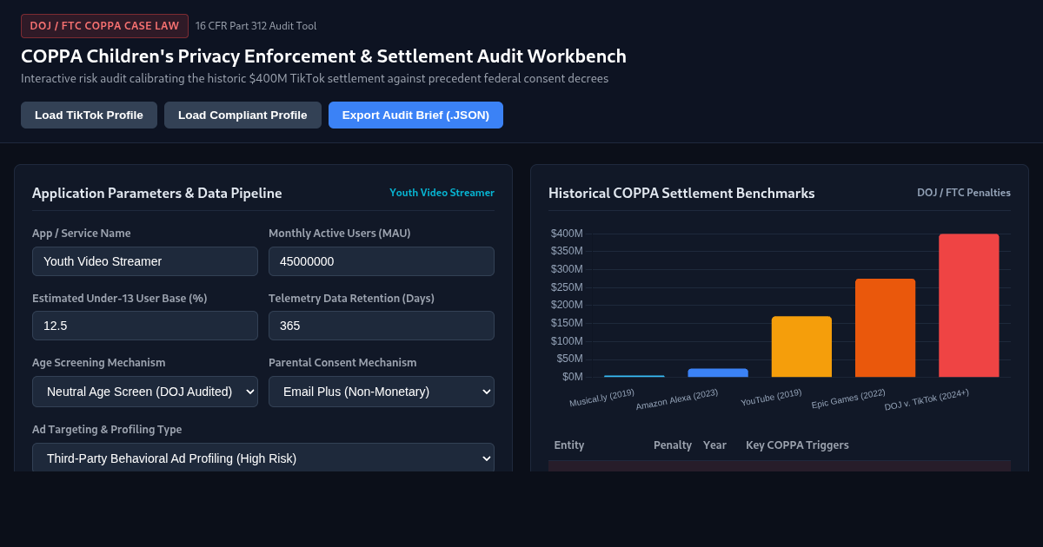
Task: Click the orange Epic Games (2022) bar
Action: pyautogui.click(x=885, y=328)
